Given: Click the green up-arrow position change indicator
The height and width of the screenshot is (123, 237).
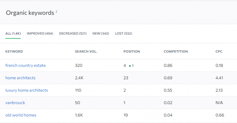Looking at the screenshot, I should point(131,66).
